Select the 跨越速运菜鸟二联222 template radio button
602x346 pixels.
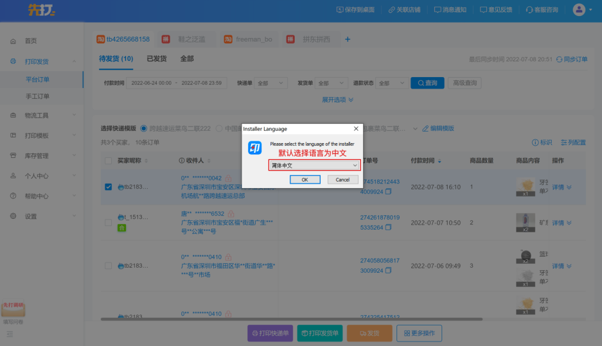(x=143, y=128)
